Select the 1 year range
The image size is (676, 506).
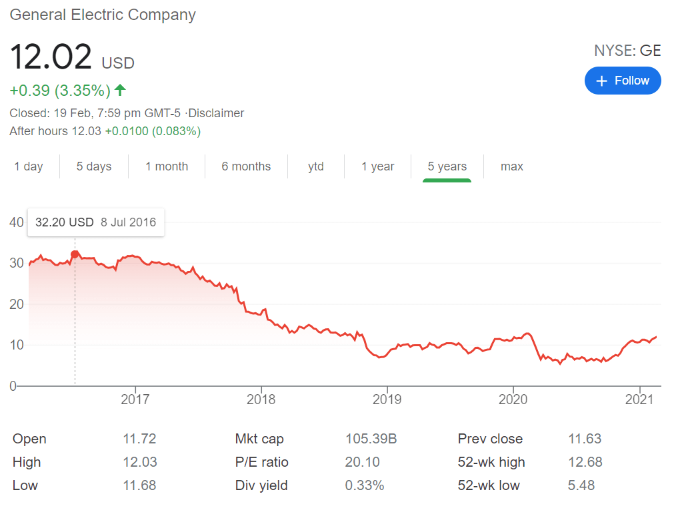(378, 166)
